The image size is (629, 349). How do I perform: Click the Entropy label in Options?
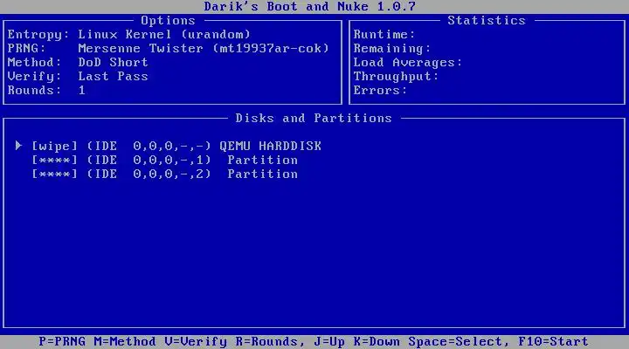click(38, 35)
